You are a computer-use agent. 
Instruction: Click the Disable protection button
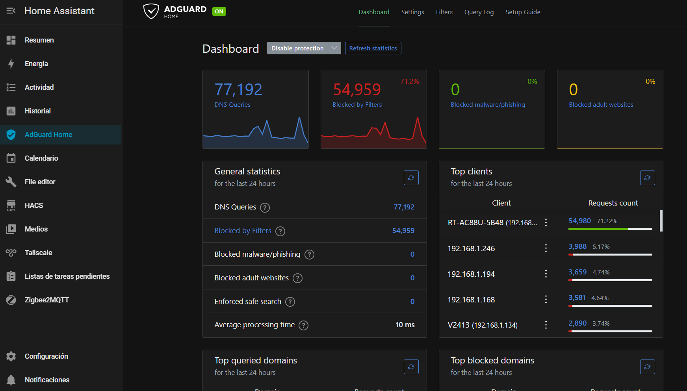297,48
